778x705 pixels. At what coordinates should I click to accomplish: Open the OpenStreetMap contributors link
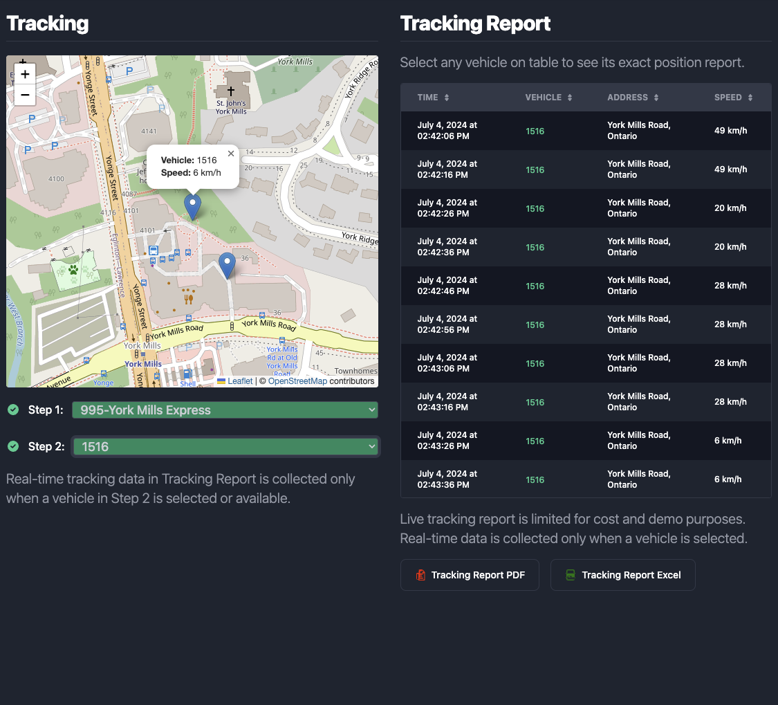click(297, 381)
